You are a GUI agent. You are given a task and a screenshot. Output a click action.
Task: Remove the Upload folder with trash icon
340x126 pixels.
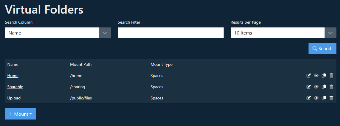331,98
